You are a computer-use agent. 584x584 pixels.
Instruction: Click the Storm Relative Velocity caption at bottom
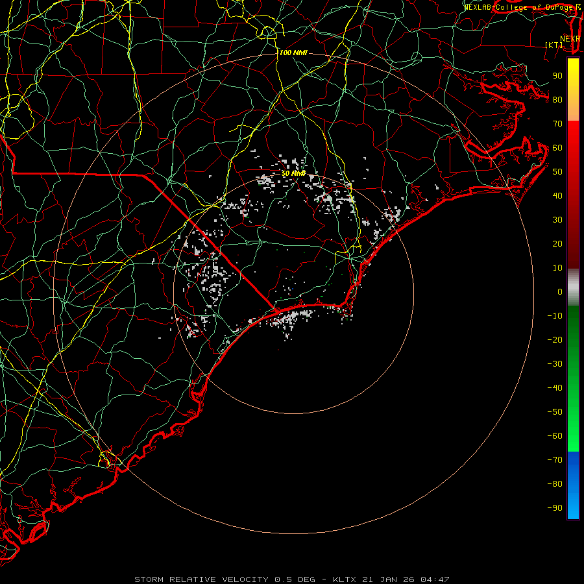pos(292,579)
